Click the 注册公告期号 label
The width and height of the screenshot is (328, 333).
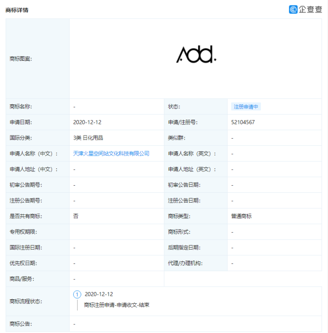[26, 201]
